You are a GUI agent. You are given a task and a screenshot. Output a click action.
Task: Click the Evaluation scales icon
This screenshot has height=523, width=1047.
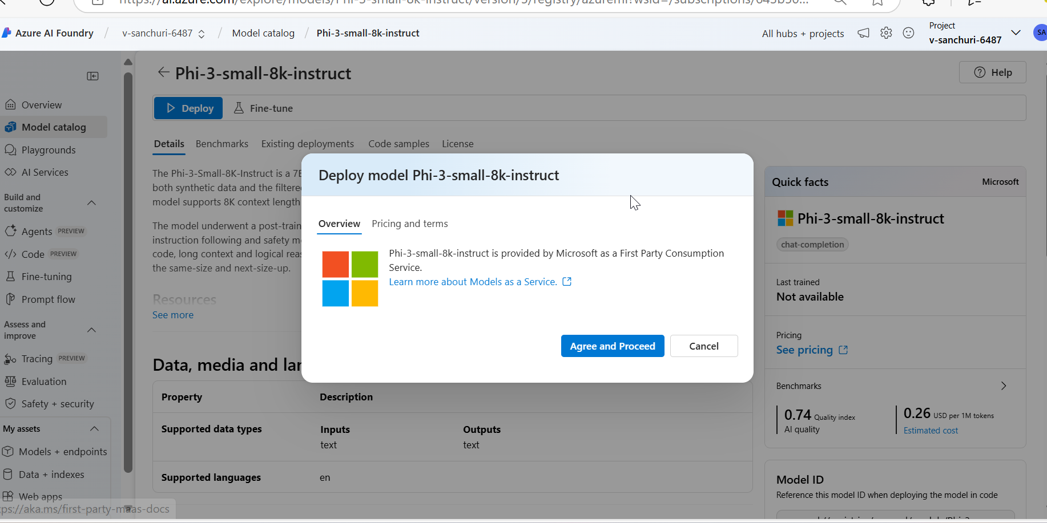coord(10,381)
